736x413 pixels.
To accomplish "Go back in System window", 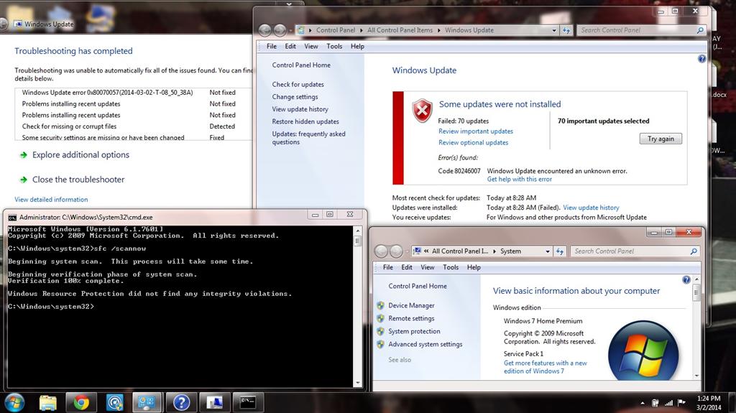I will [x=381, y=251].
